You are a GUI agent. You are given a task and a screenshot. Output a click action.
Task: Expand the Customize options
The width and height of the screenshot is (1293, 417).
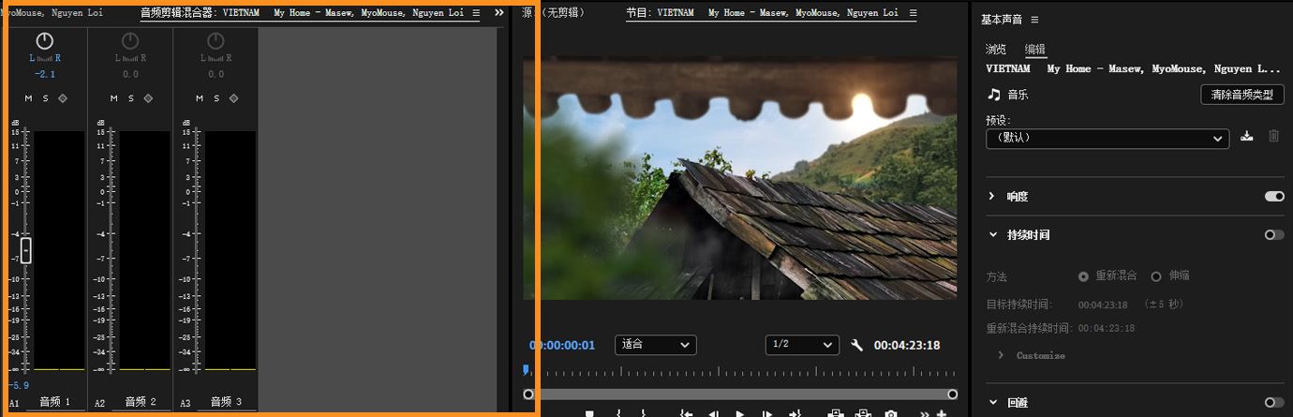click(x=1001, y=355)
